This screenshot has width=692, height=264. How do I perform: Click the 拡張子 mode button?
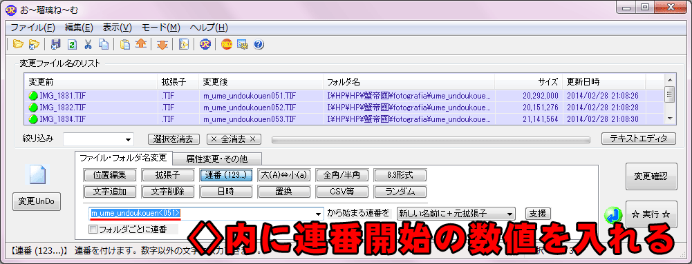(x=168, y=174)
